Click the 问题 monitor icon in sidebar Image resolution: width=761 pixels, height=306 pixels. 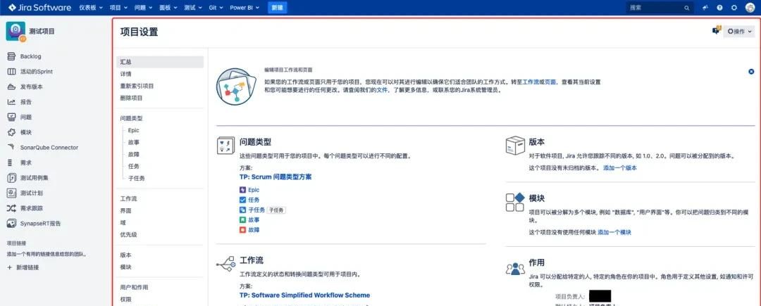11,117
